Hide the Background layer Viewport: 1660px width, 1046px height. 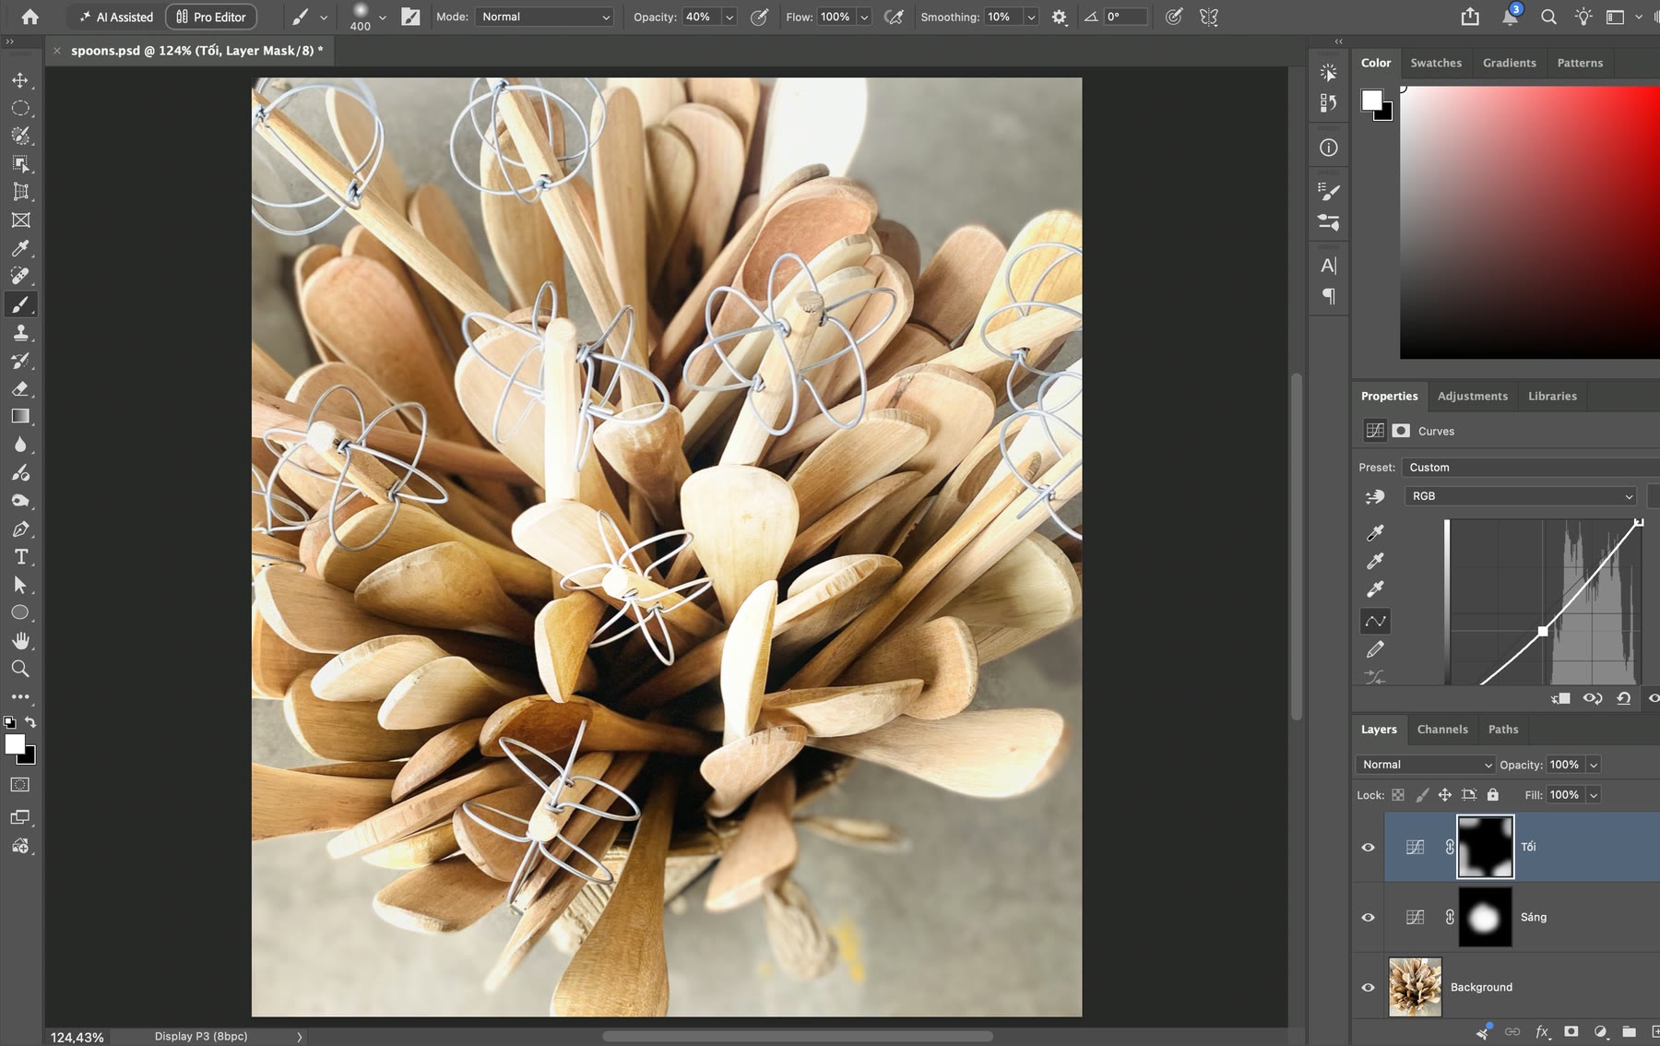coord(1368,987)
